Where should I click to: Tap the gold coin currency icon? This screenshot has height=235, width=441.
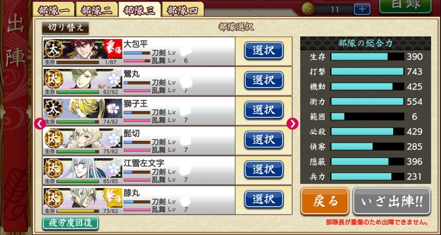pyautogui.click(x=308, y=9)
